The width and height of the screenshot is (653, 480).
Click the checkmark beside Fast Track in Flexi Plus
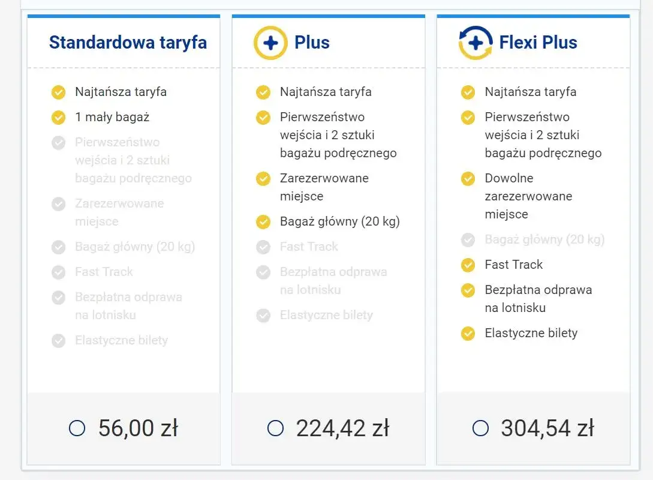[x=468, y=265]
